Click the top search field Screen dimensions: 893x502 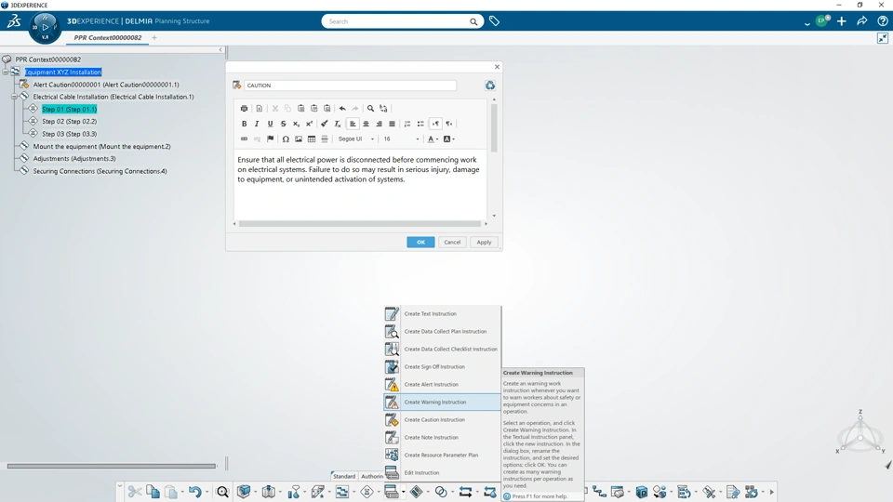click(397, 21)
